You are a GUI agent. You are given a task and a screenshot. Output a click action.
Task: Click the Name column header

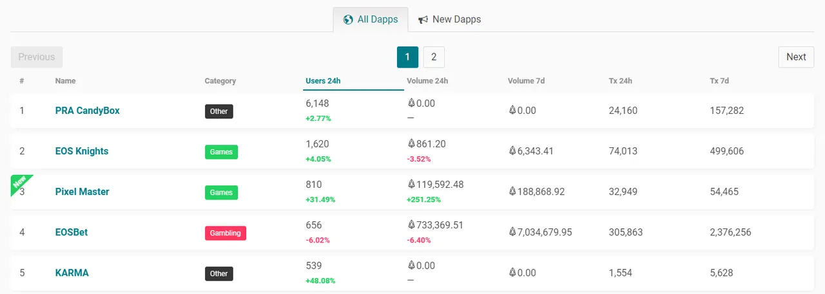(x=66, y=81)
